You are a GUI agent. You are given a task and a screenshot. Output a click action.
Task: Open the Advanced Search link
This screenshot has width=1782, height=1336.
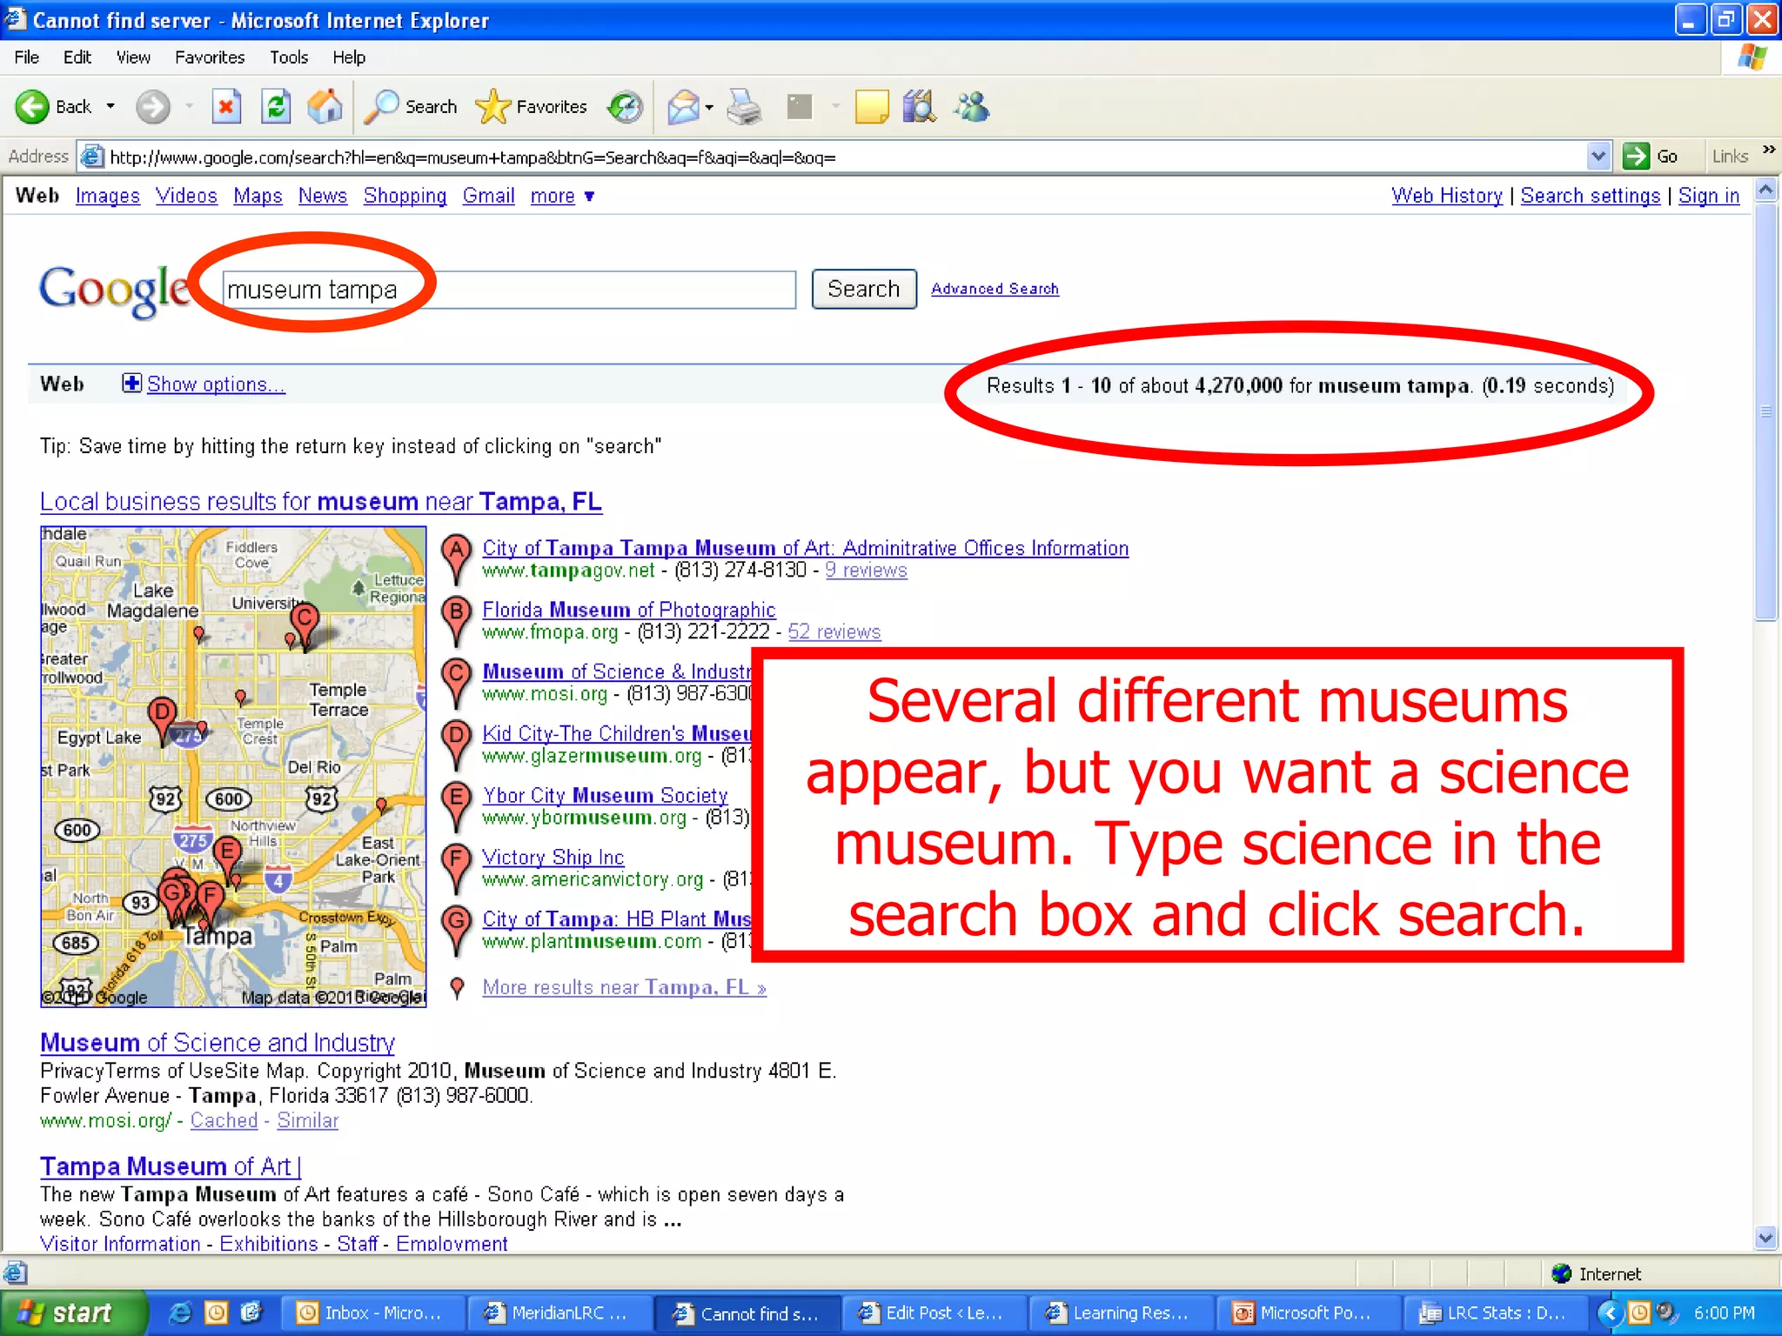(995, 289)
